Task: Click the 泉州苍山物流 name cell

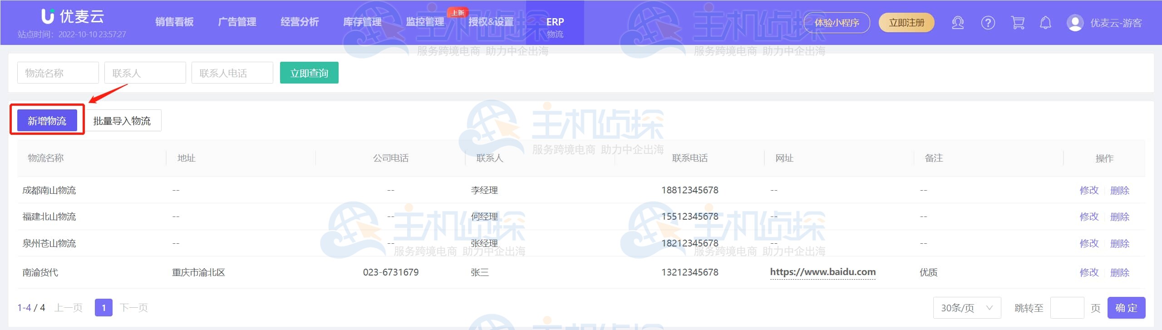Action: coord(49,243)
